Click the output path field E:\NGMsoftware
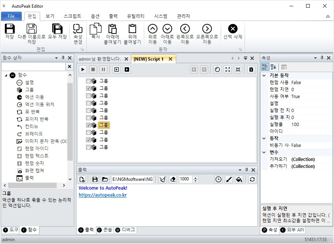The image size is (334, 244). click(x=132, y=179)
